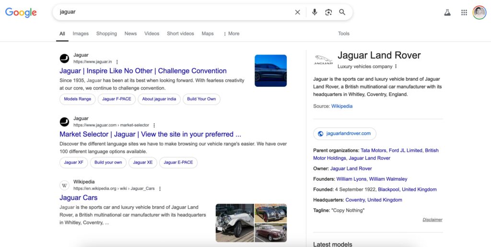Screen dimensions: 491x247
Task: Click the Wikipedia result favicon
Action: pos(65,185)
